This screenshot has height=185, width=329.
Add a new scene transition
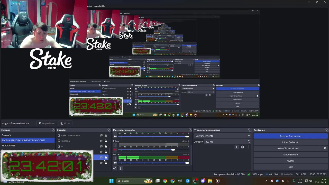pos(236,147)
